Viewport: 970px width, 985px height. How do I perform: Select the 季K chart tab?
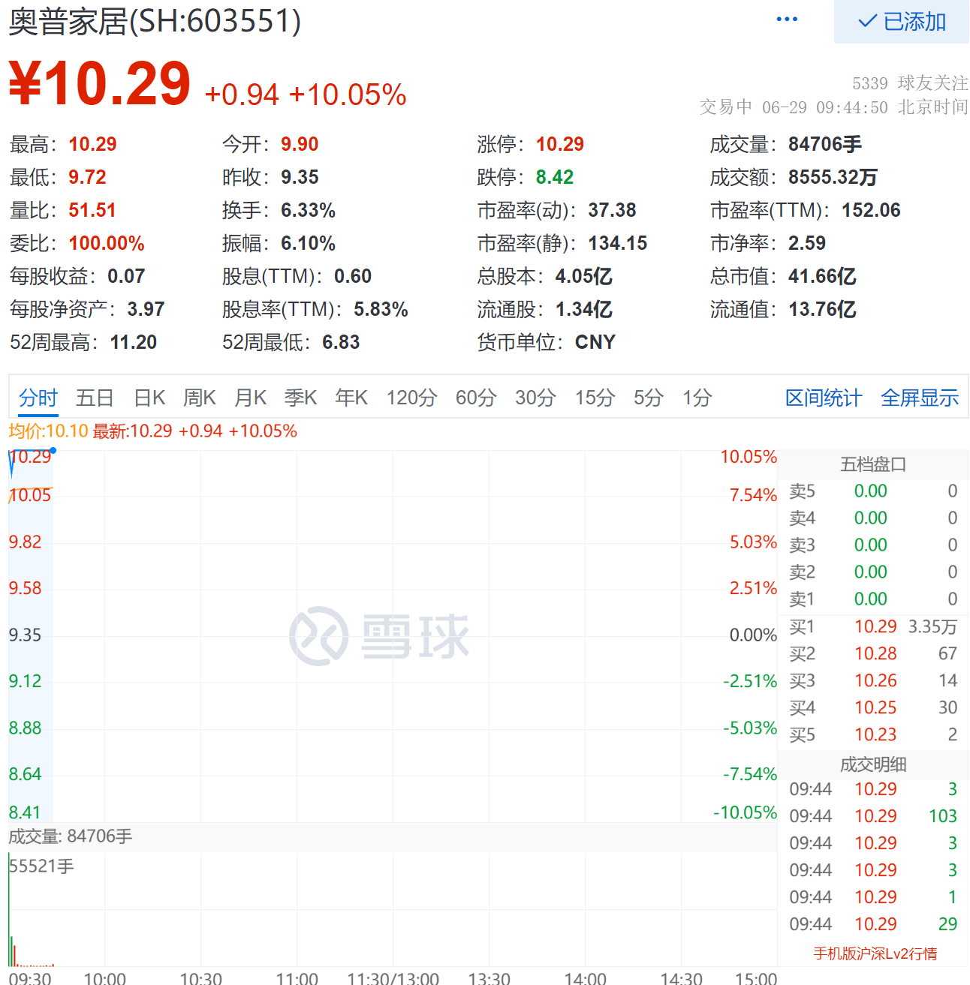tap(301, 398)
